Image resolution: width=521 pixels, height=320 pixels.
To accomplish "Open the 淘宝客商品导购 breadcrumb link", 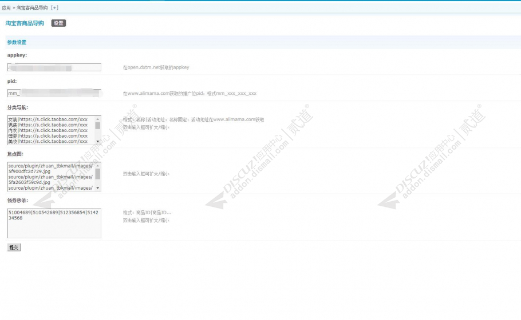I will [32, 7].
